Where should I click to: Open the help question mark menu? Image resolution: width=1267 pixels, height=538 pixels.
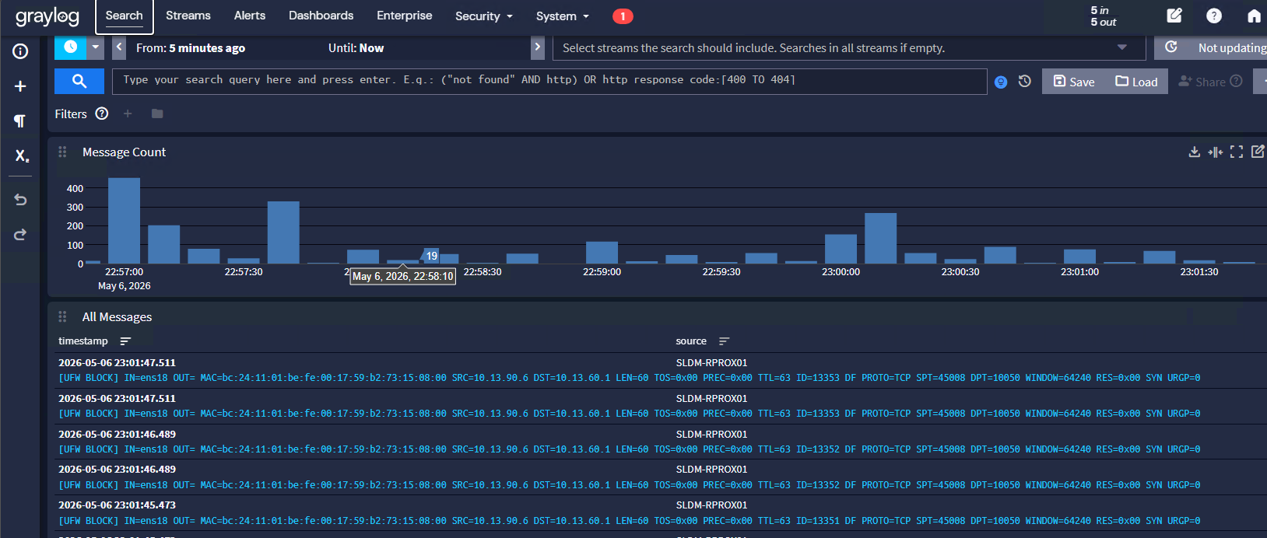point(1214,16)
